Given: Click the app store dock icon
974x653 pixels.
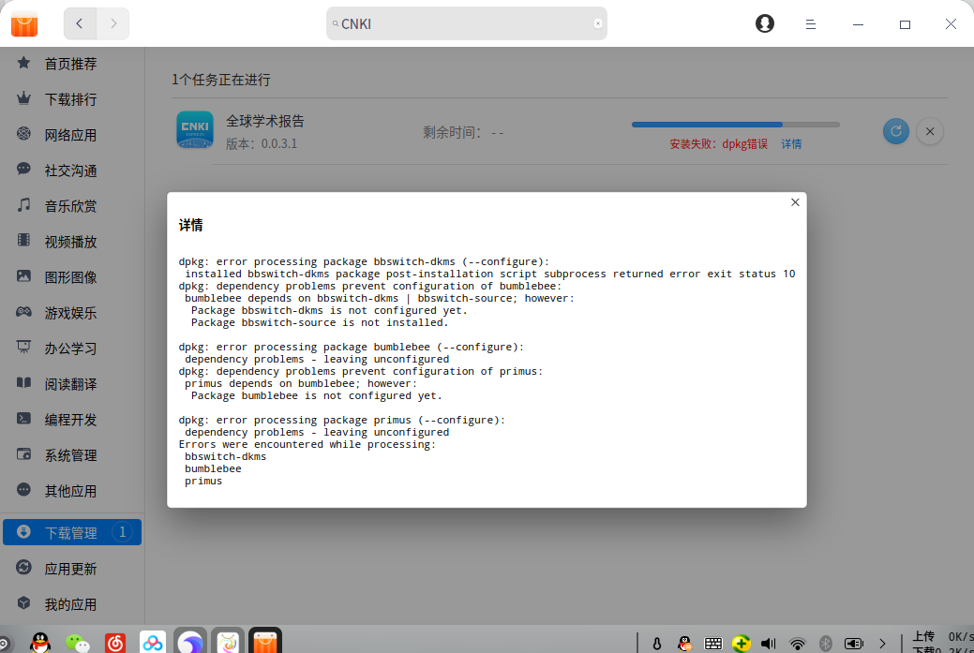Looking at the screenshot, I should tap(265, 641).
